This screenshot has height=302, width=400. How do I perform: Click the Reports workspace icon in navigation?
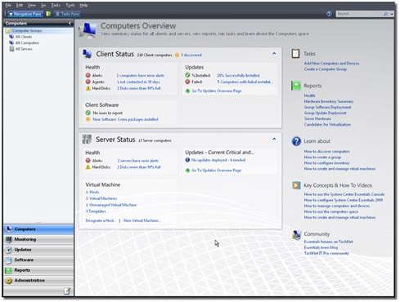click(x=9, y=270)
